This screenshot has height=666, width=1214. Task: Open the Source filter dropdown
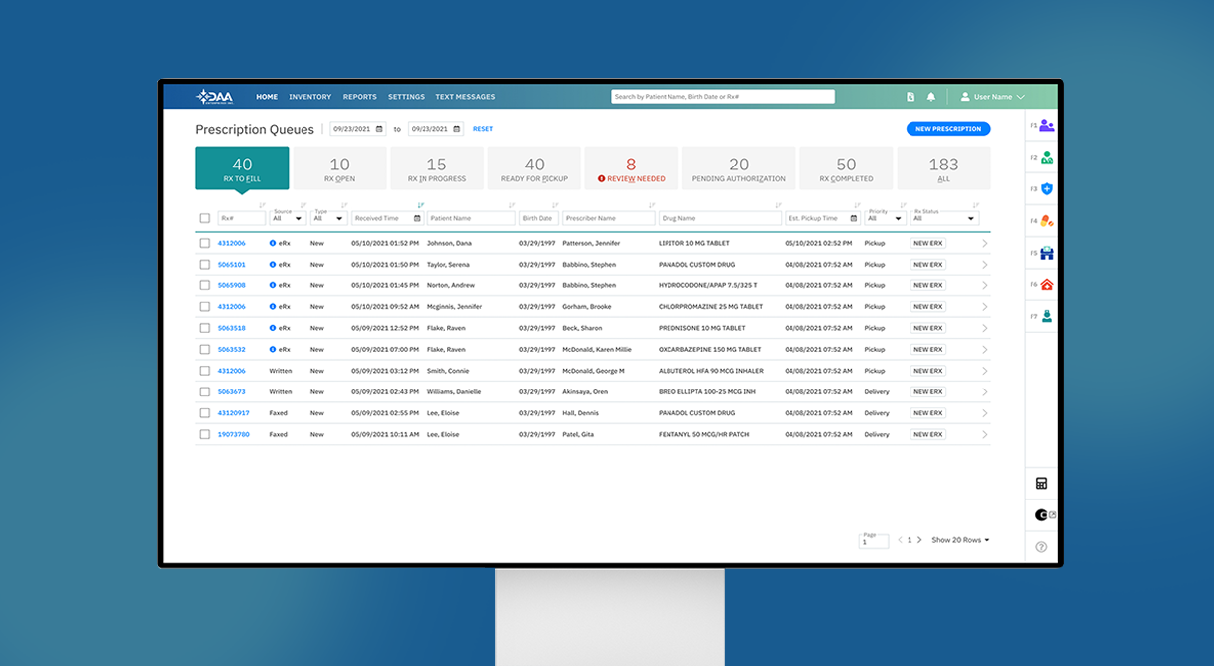pos(289,216)
